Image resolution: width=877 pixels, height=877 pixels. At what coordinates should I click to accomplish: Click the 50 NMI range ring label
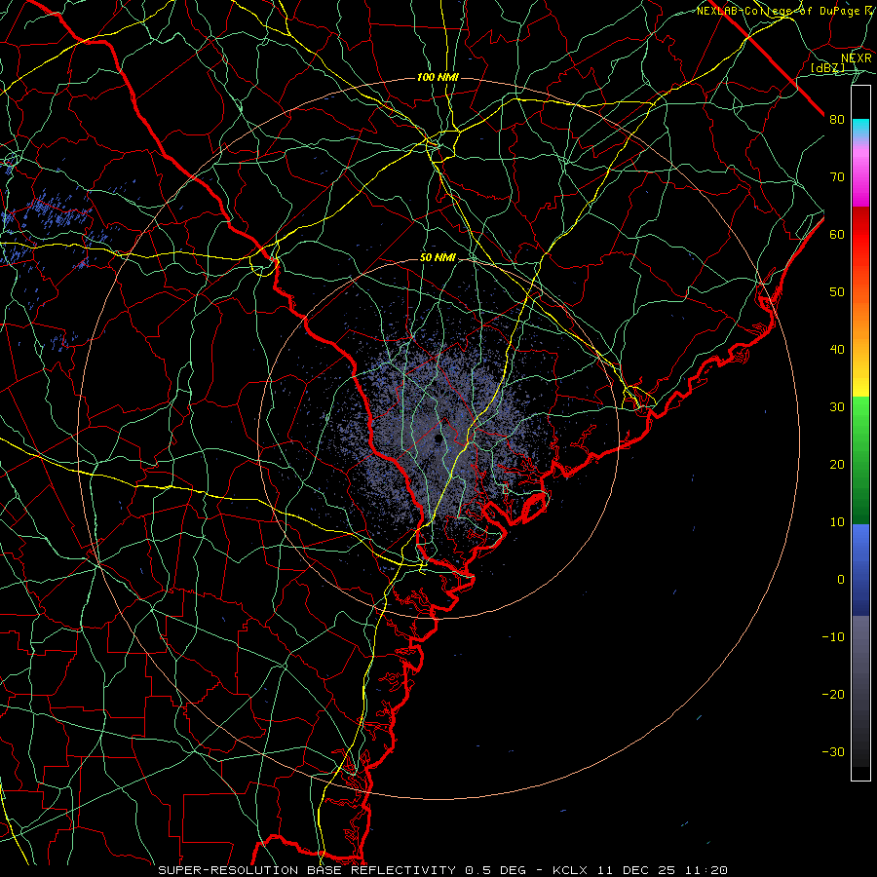click(x=438, y=258)
